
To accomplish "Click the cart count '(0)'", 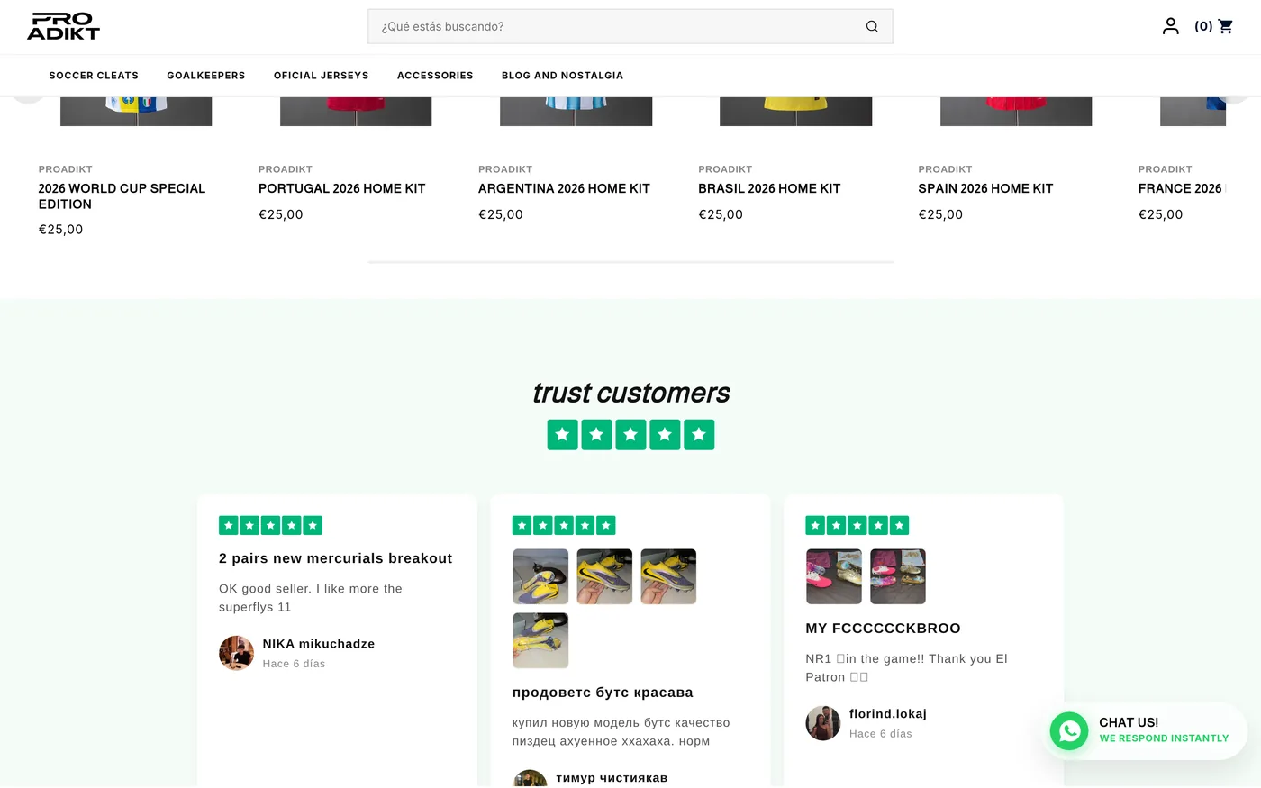I will click(1203, 26).
